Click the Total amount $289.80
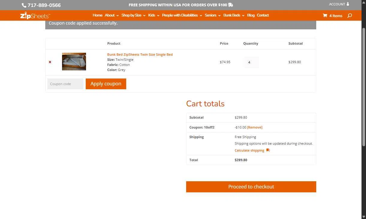Image resolution: width=366 pixels, height=219 pixels. (x=241, y=160)
